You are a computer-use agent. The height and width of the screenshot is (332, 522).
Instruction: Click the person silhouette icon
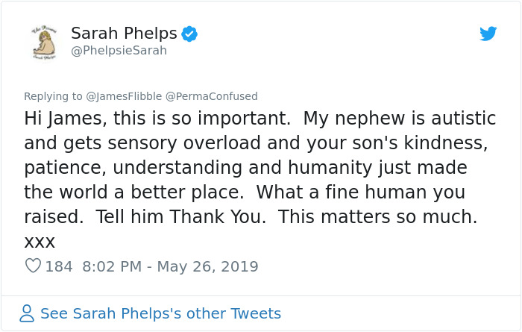[x=27, y=313]
